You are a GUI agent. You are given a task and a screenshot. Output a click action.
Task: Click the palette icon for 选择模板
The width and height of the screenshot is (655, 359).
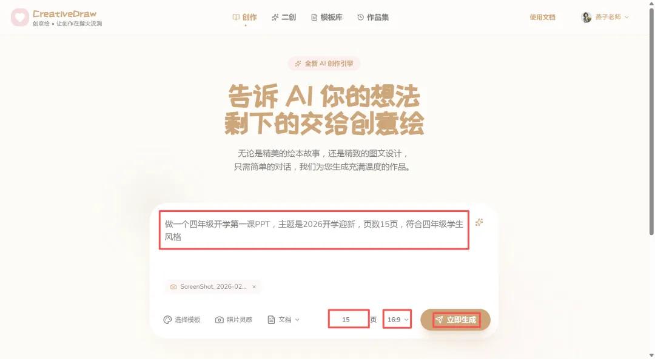pos(167,320)
